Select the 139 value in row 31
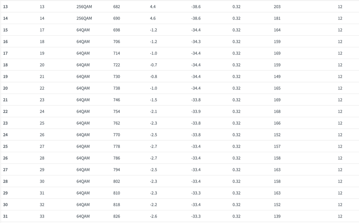This screenshot has height=223, width=359. [x=277, y=217]
